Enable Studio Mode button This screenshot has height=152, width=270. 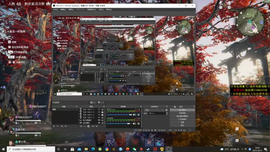pyautogui.click(x=182, y=119)
